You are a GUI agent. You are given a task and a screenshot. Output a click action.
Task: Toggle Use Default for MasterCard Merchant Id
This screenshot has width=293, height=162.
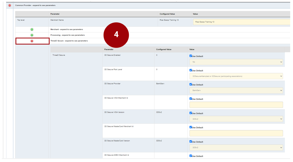pos(191,127)
